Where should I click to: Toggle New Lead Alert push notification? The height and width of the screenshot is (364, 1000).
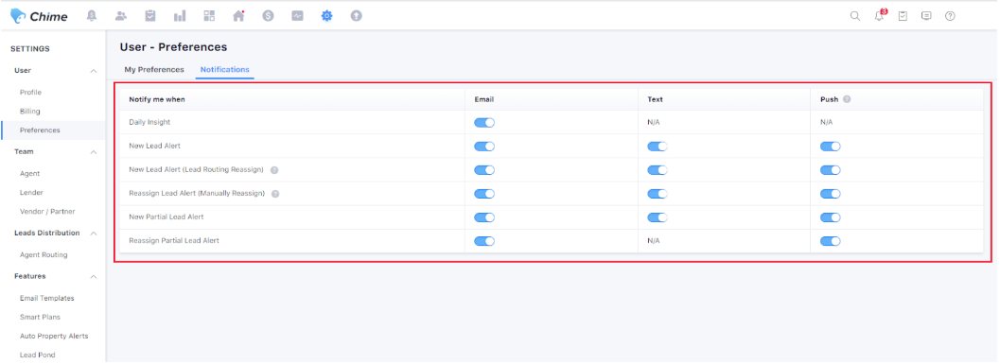(831, 146)
